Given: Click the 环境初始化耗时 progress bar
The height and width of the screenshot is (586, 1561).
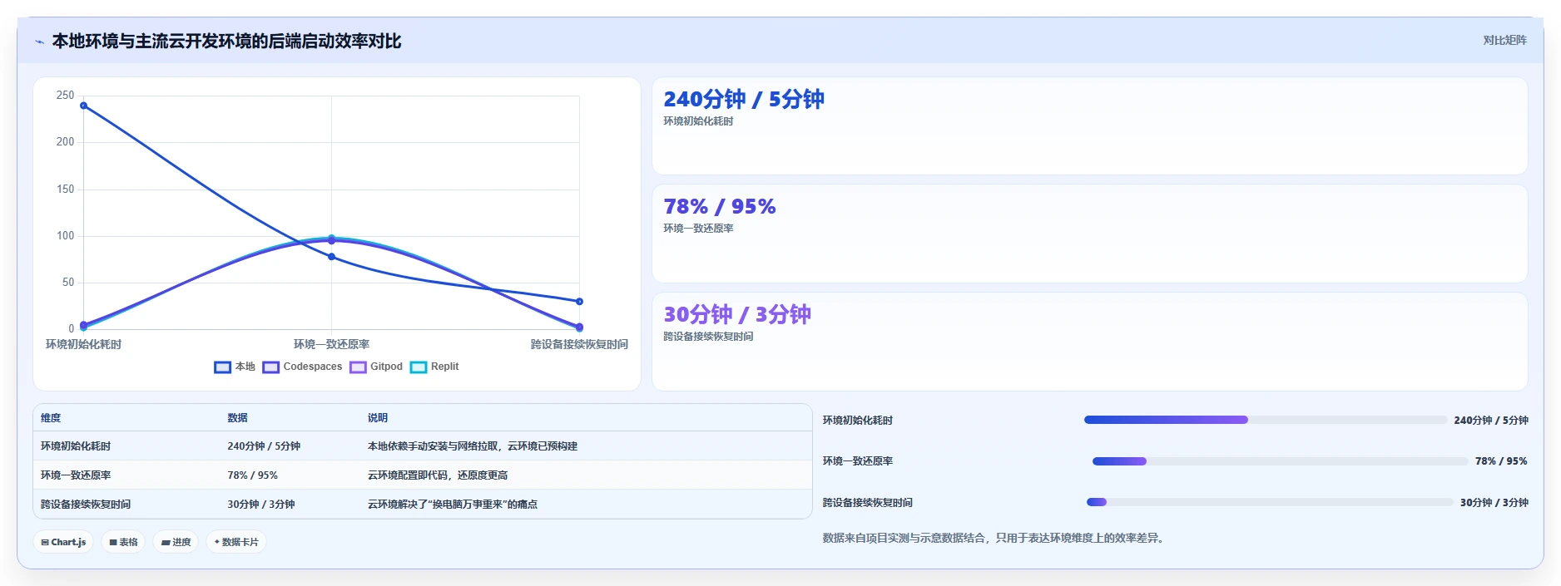Looking at the screenshot, I should click(x=1265, y=420).
